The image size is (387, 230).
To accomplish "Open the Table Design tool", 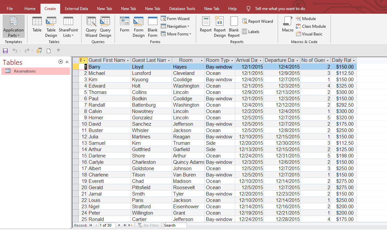I will click(51, 27).
